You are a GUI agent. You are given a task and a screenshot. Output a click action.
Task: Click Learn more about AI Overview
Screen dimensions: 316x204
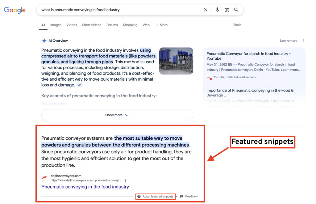(289, 41)
